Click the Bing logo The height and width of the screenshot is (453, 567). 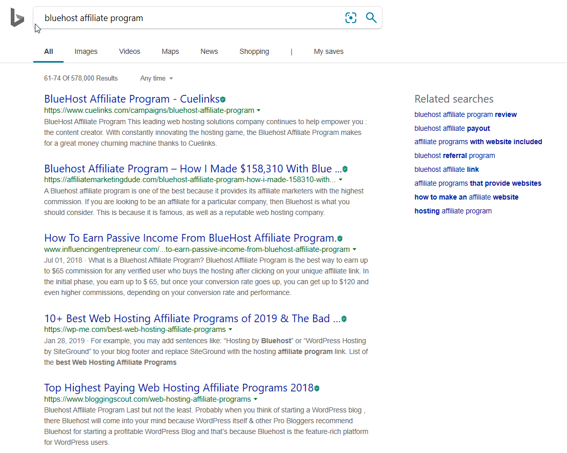[17, 17]
